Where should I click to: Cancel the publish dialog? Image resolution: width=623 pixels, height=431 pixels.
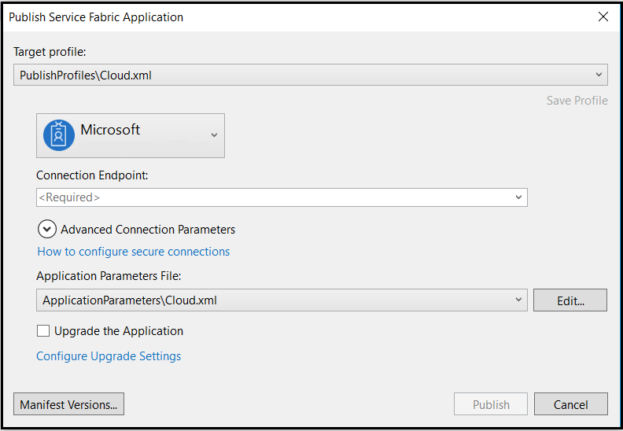[570, 404]
